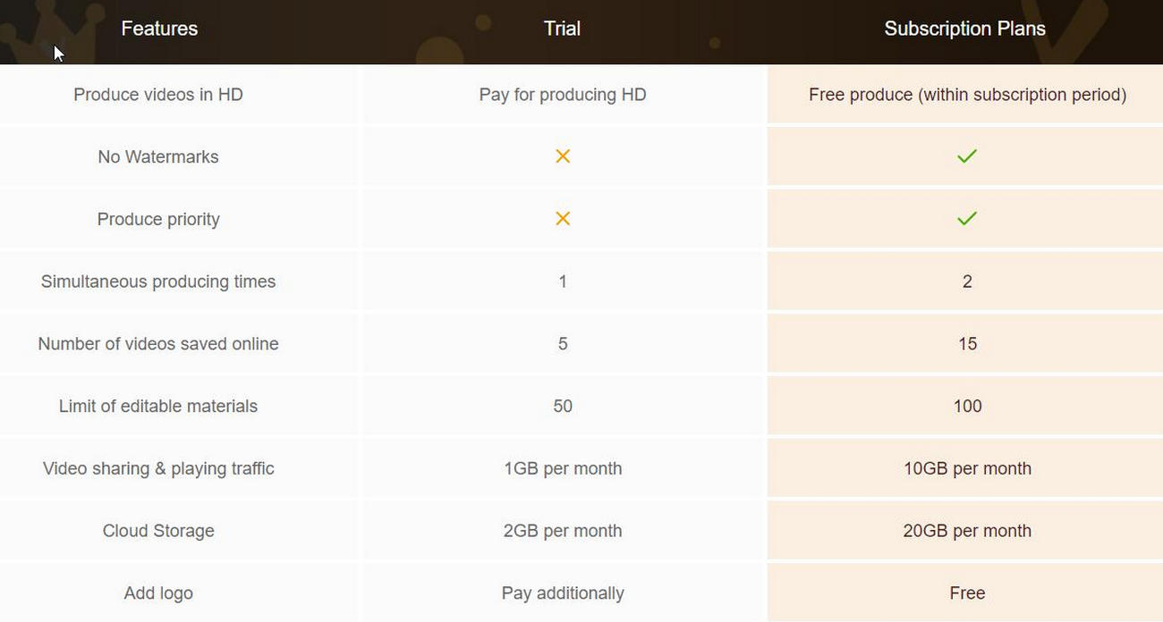Click "Limit of editable materials" label
The image size is (1163, 622).
click(158, 407)
